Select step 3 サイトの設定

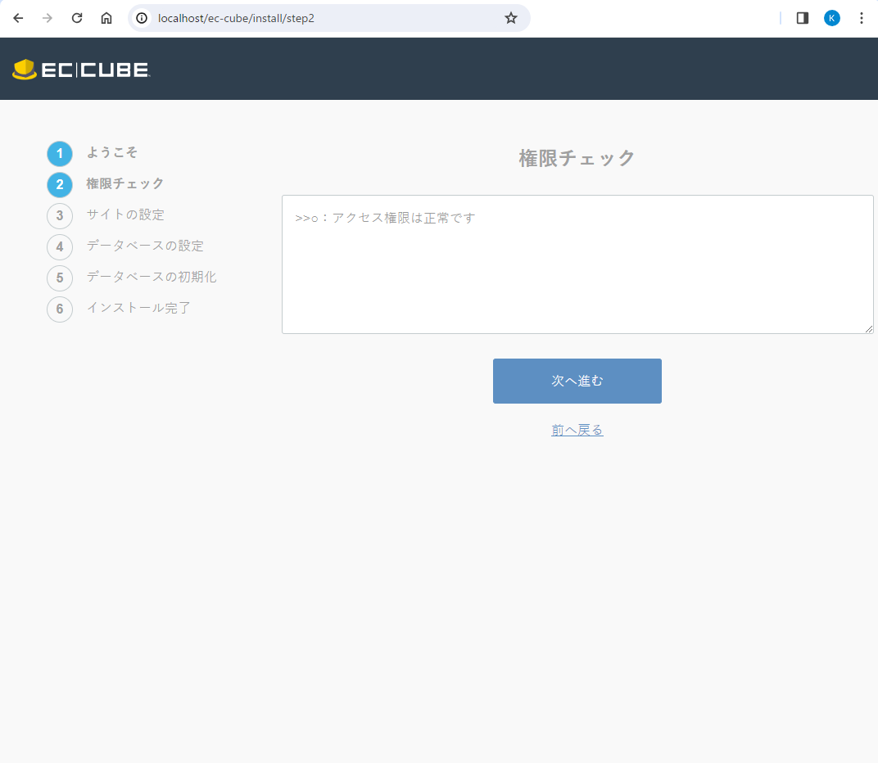(x=125, y=214)
